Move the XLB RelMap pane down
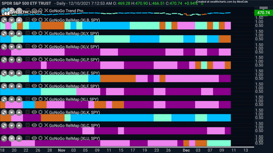This screenshot has width=273, height=153. point(11,20)
